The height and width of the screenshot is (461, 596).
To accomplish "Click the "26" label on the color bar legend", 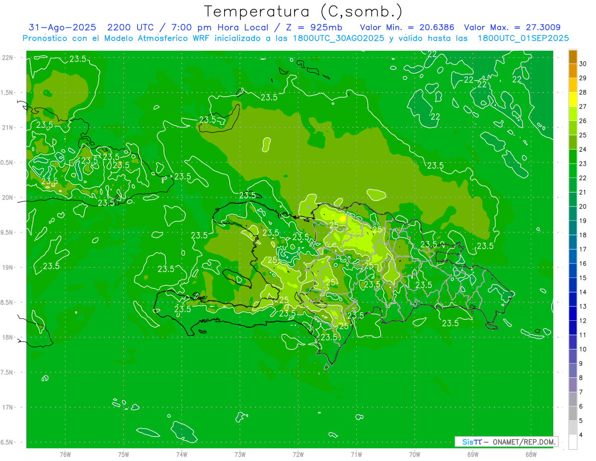I will (583, 121).
